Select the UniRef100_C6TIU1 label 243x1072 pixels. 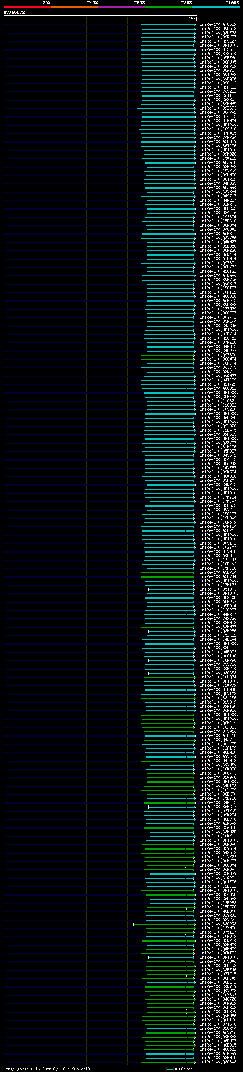click(218, 96)
